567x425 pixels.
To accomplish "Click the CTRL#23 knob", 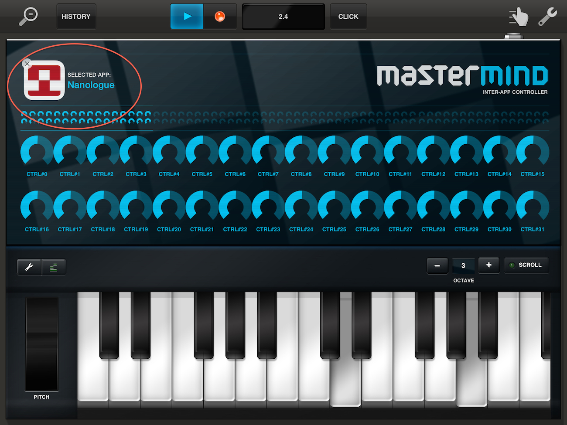I will (268, 206).
